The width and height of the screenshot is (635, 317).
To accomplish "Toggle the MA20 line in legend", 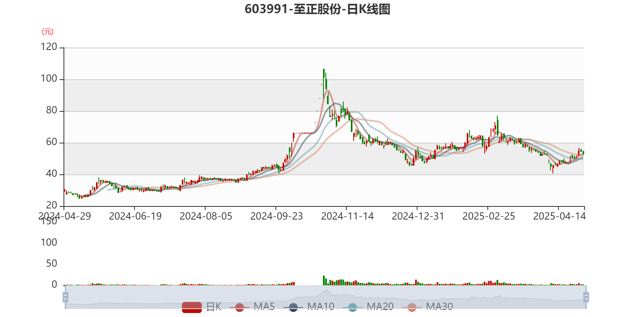I will pyautogui.click(x=368, y=307).
